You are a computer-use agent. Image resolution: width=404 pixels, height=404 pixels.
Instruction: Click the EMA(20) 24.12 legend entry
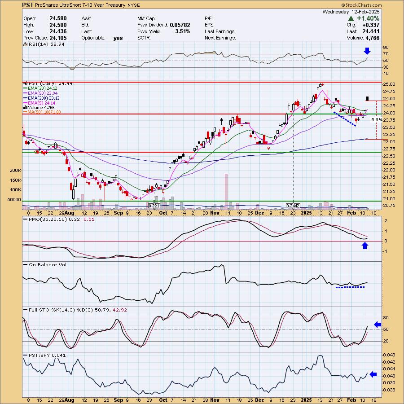[x=43, y=88]
